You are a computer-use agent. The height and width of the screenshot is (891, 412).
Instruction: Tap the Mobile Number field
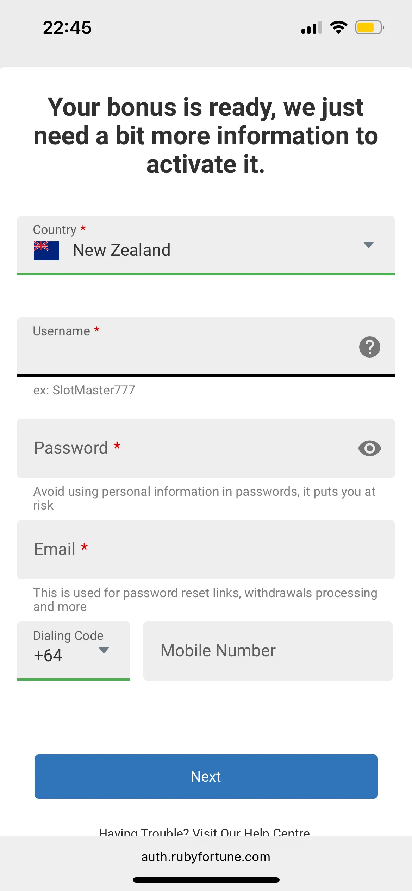[x=268, y=651]
